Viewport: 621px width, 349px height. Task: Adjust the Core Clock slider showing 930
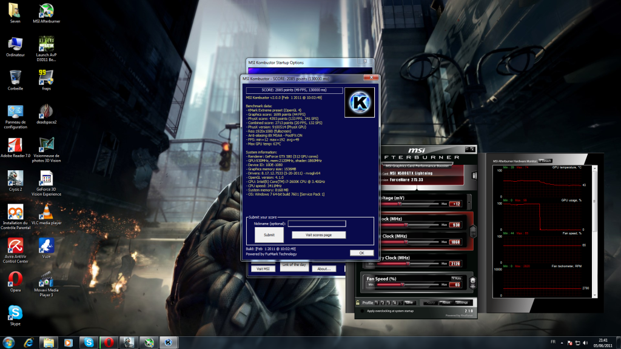(406, 225)
